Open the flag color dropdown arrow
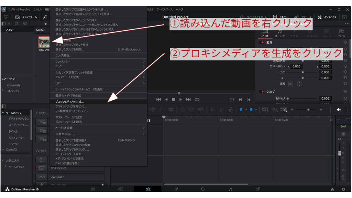 click(x=245, y=110)
